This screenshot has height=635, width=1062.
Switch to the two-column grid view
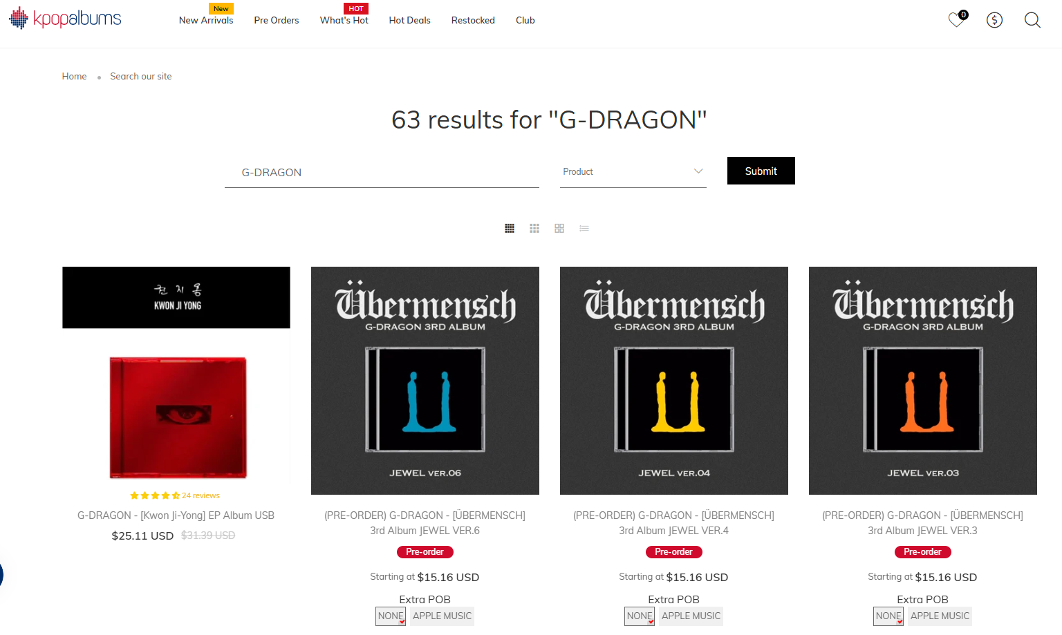point(559,228)
